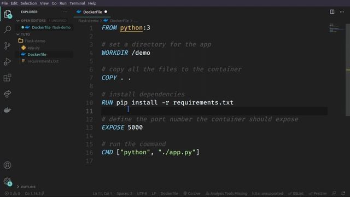Open the Explorer view icon
350x197 pixels.
(7, 14)
